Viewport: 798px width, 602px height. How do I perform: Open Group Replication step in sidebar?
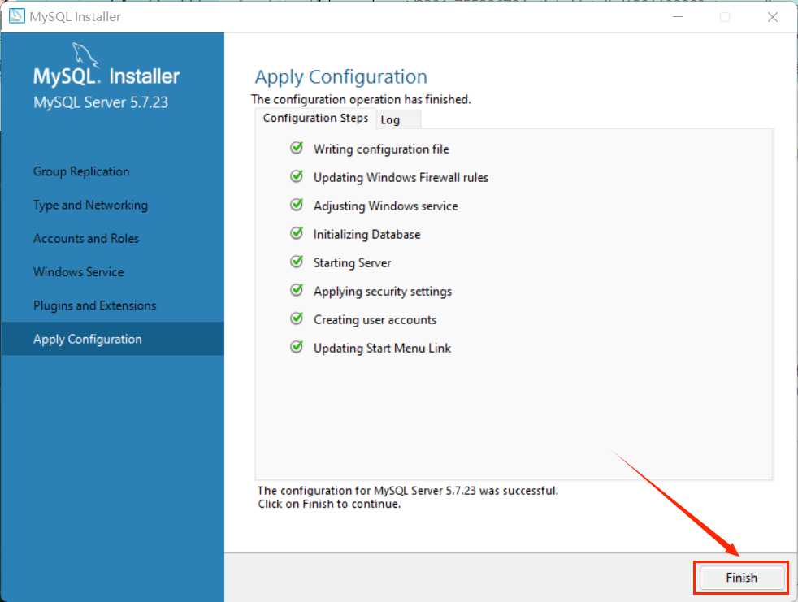[x=81, y=171]
